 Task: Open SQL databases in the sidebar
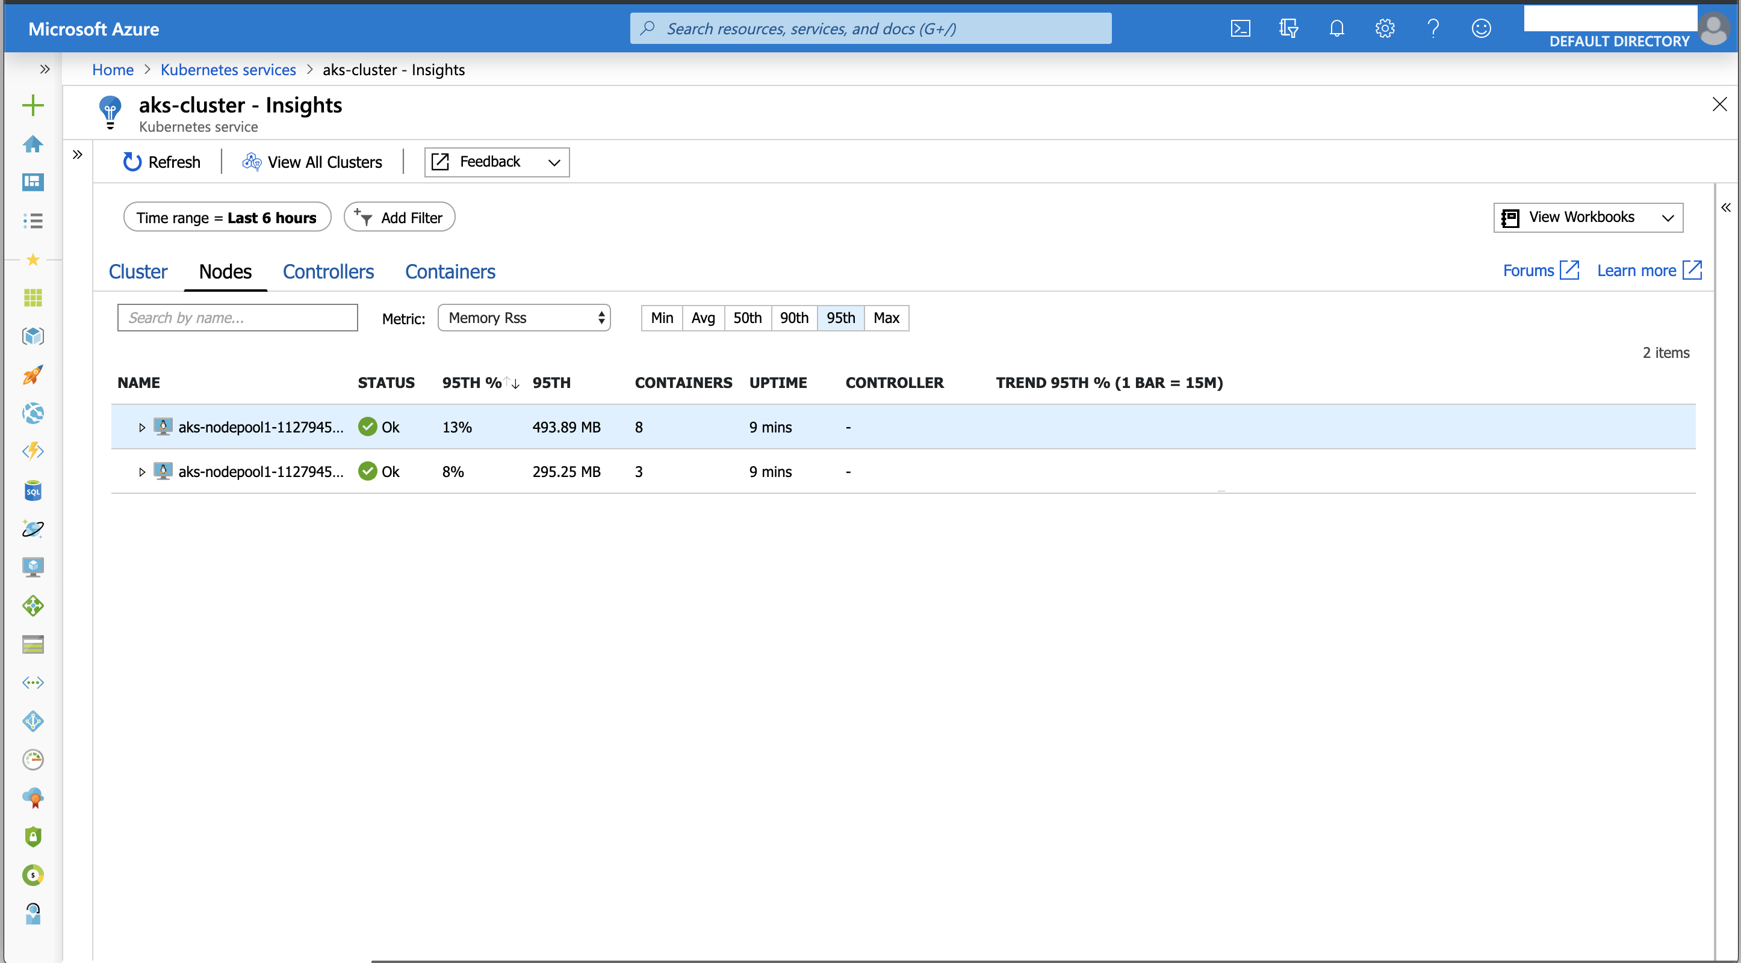pyautogui.click(x=33, y=490)
